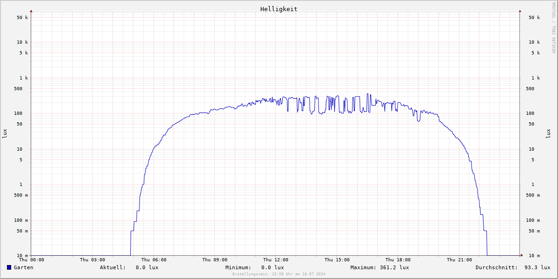Screen dimensions: 558x279
Task: Select the "5 k" label on the right axis
Action: tap(536, 53)
